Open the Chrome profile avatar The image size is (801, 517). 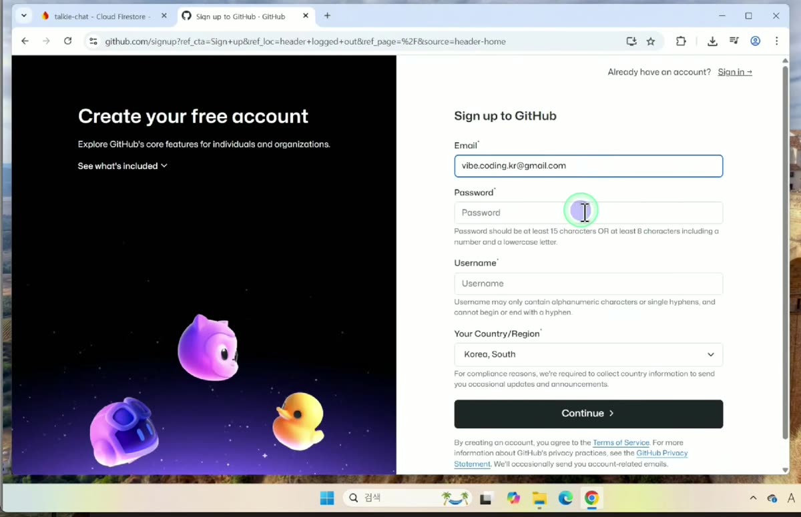(x=756, y=41)
